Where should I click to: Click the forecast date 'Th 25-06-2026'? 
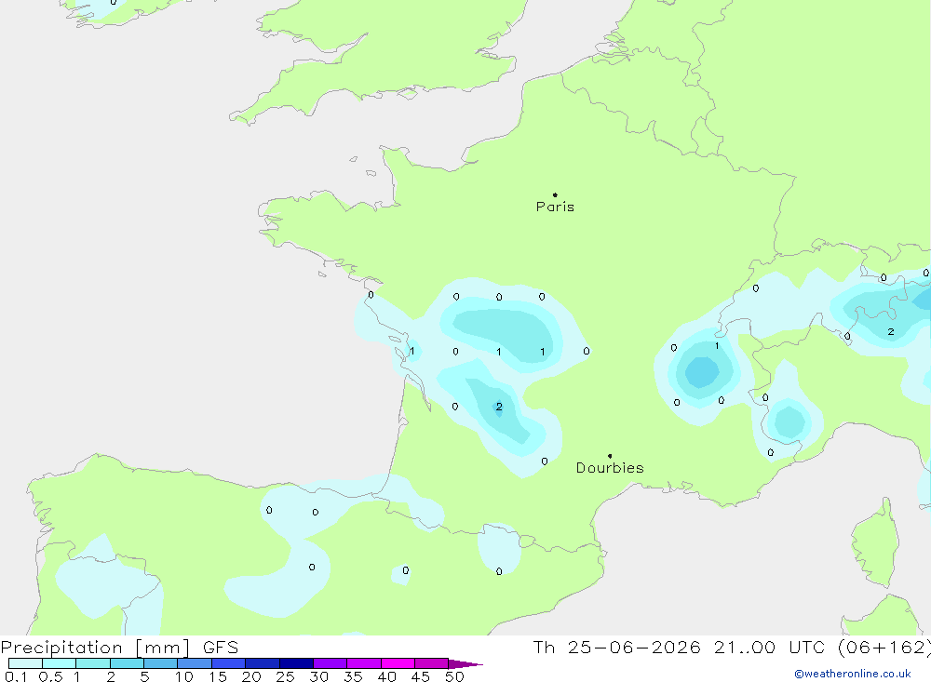point(616,648)
